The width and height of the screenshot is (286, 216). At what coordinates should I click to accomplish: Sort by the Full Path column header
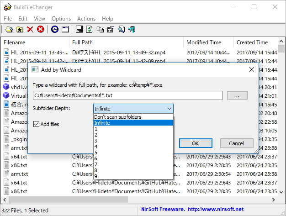click(x=126, y=42)
